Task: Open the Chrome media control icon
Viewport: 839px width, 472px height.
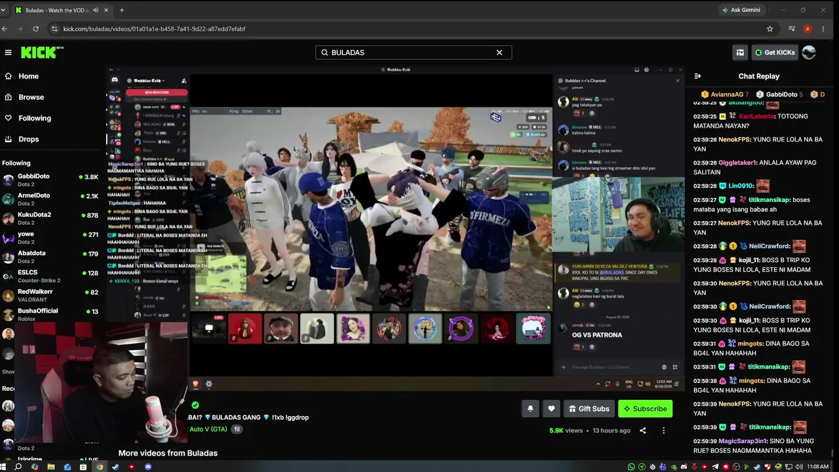Action: coord(792,29)
